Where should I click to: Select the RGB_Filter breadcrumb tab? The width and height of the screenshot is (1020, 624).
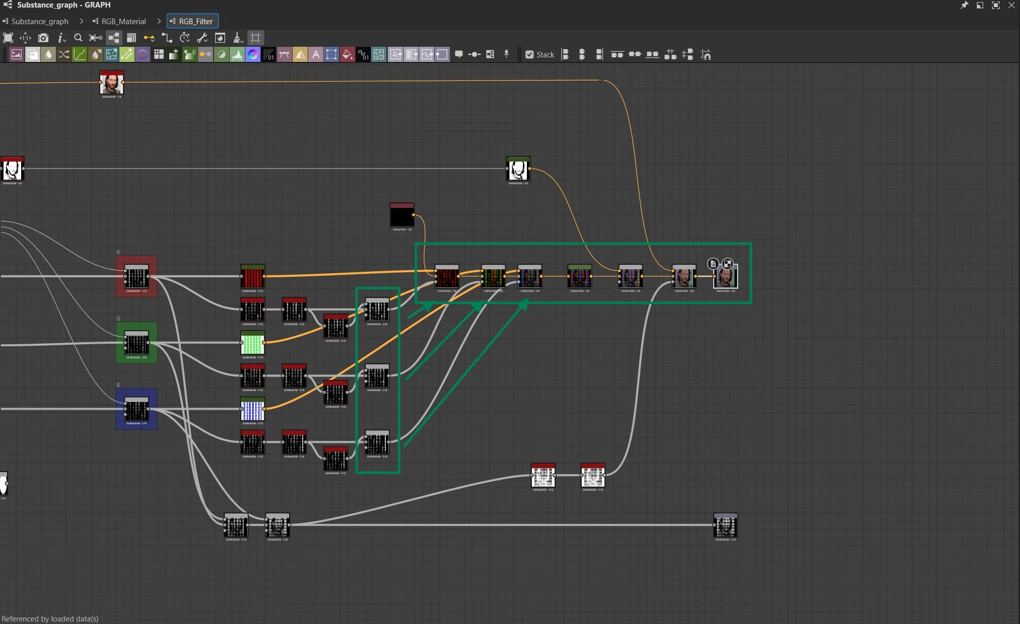click(192, 21)
